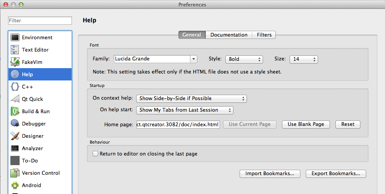Switch to the Filters tab
Image resolution: width=385 pixels, height=194 pixels.
[264, 35]
